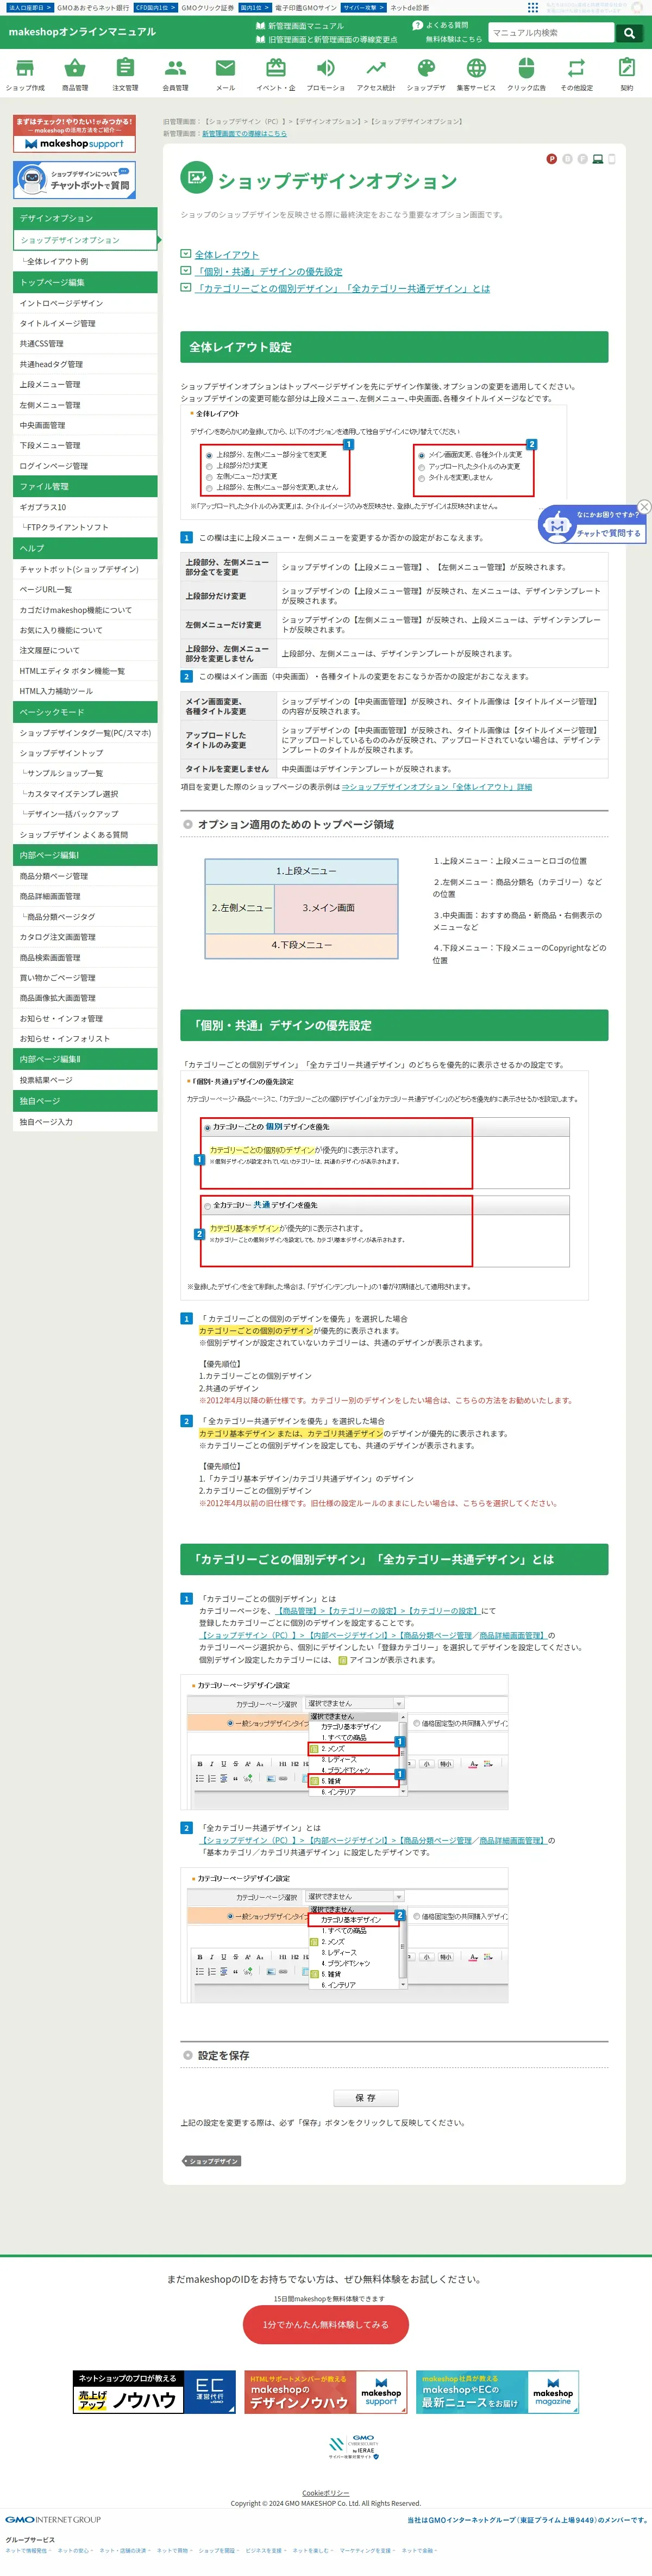Select radio 全カテゴリー共通デザインを優先
This screenshot has height=2576, width=652.
coord(208,1205)
